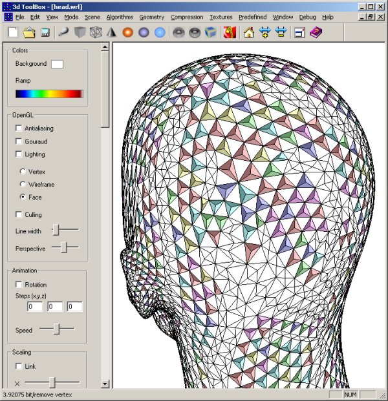Select the Wireframe radio button

[23, 185]
